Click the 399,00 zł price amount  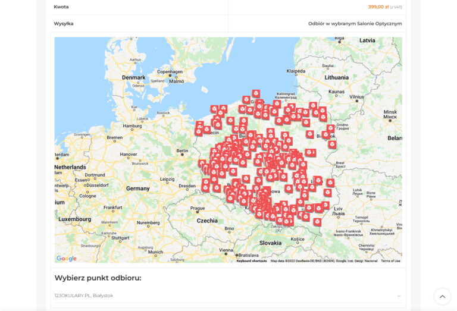coord(378,7)
